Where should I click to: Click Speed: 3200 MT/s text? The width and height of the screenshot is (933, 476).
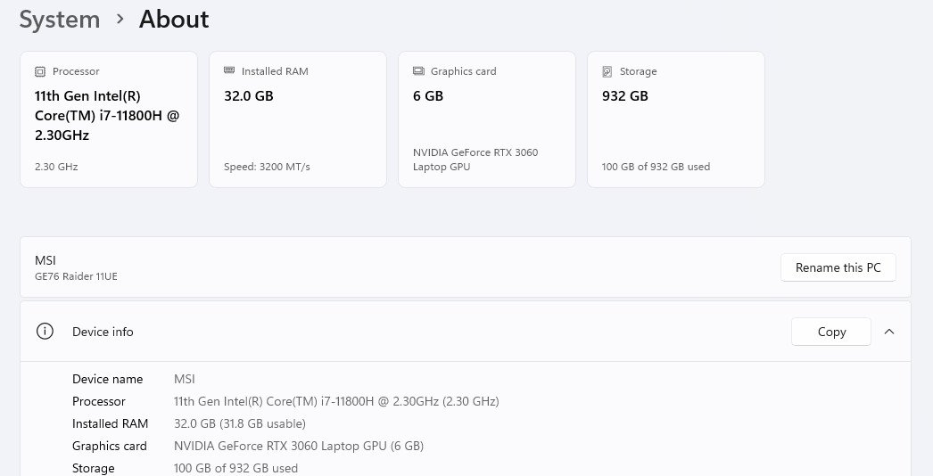(x=267, y=167)
